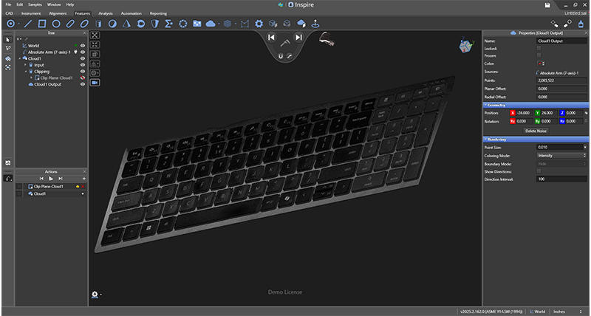Click the Position X value field
The width and height of the screenshot is (591, 316).
tap(525, 113)
